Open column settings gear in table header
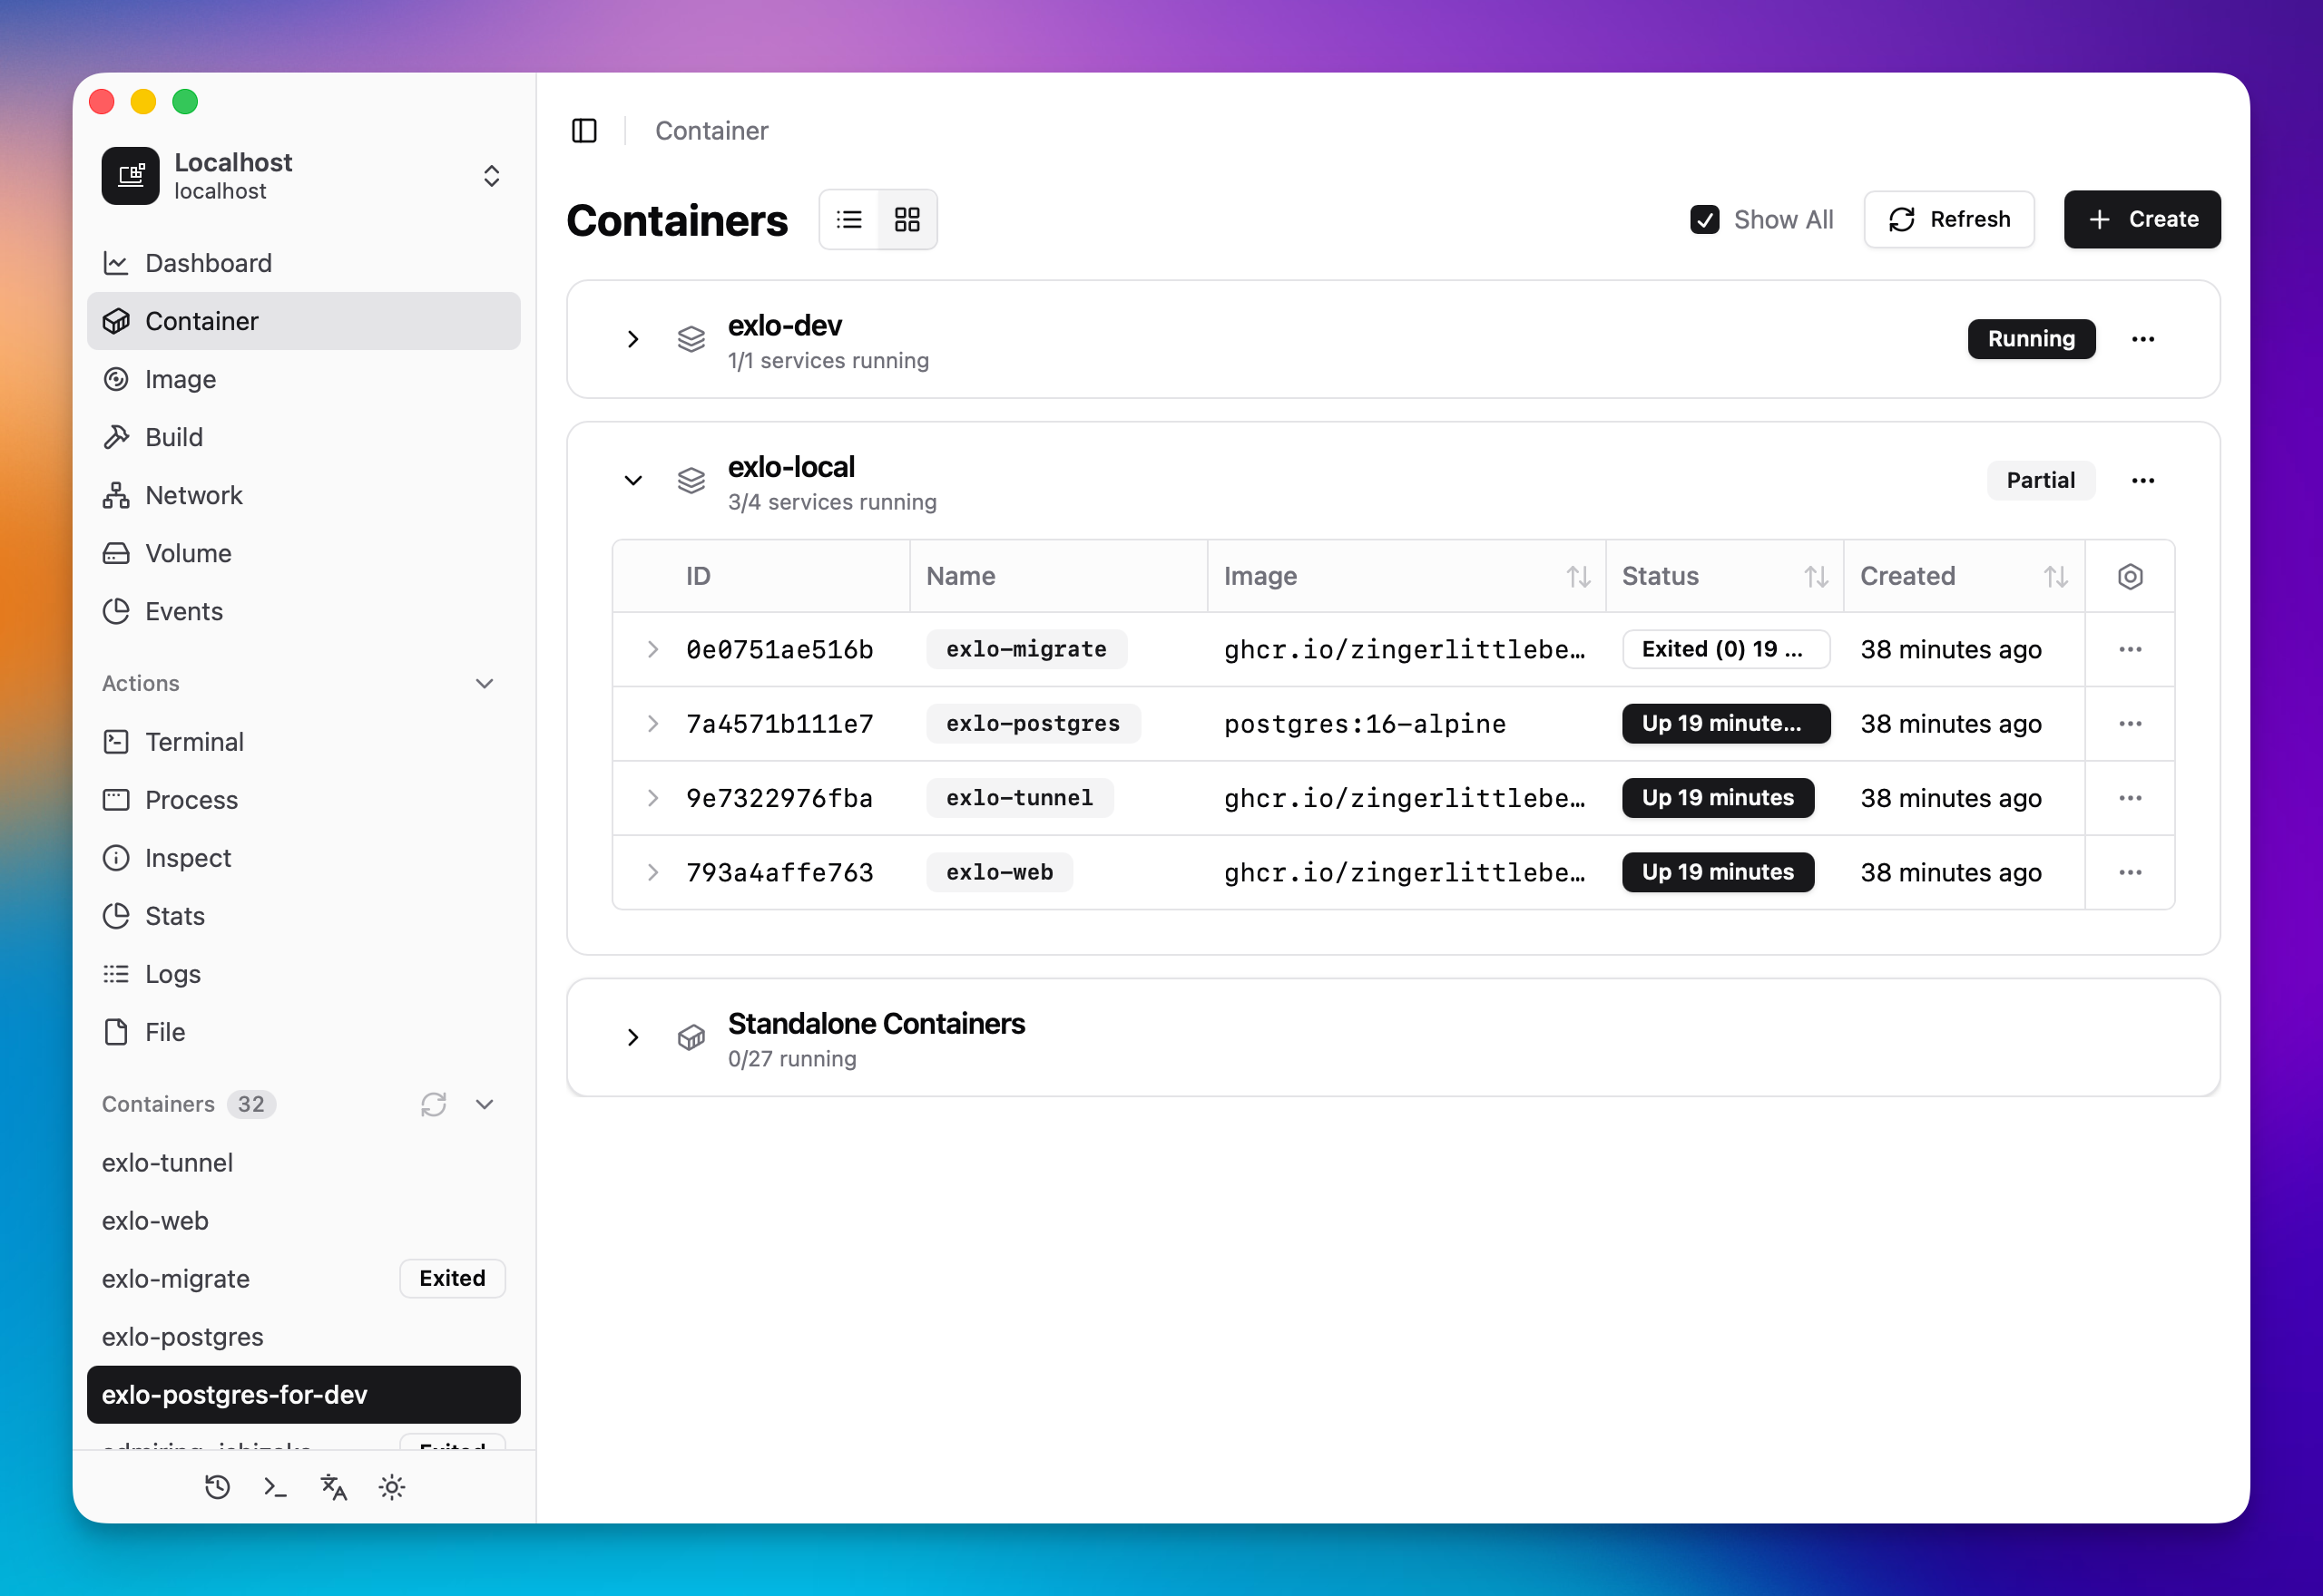 (x=2130, y=576)
